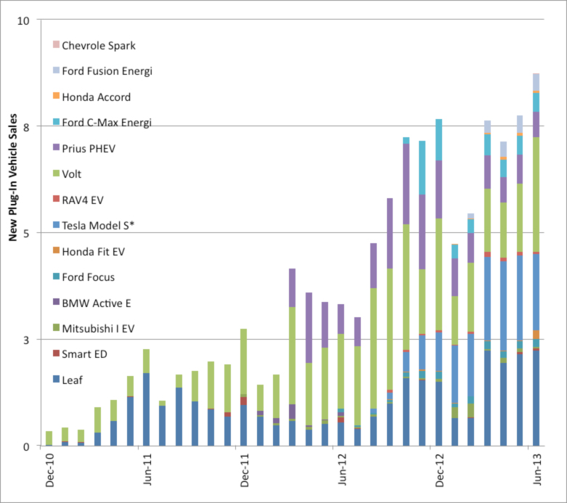Select the Mitsubishi I EV legend label

tap(98, 328)
